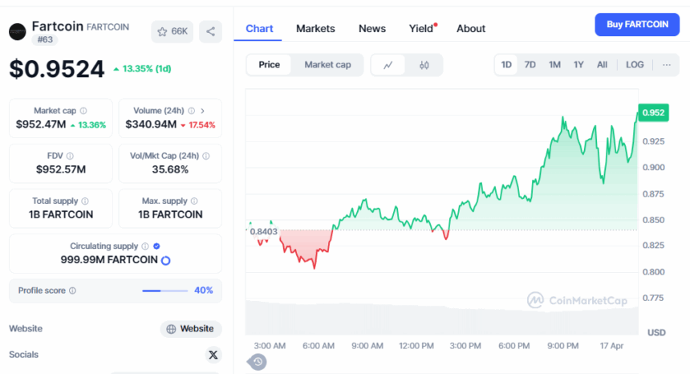Open Volume (24h) info icon

coord(192,111)
